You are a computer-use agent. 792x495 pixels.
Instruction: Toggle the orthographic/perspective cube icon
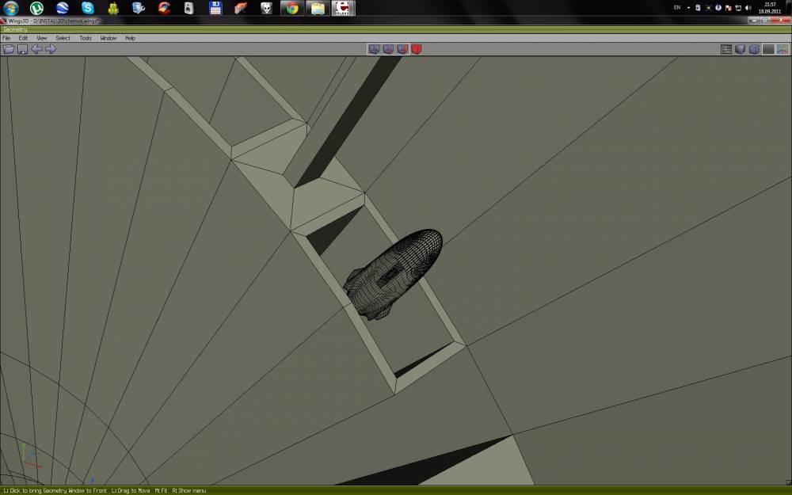(754, 49)
